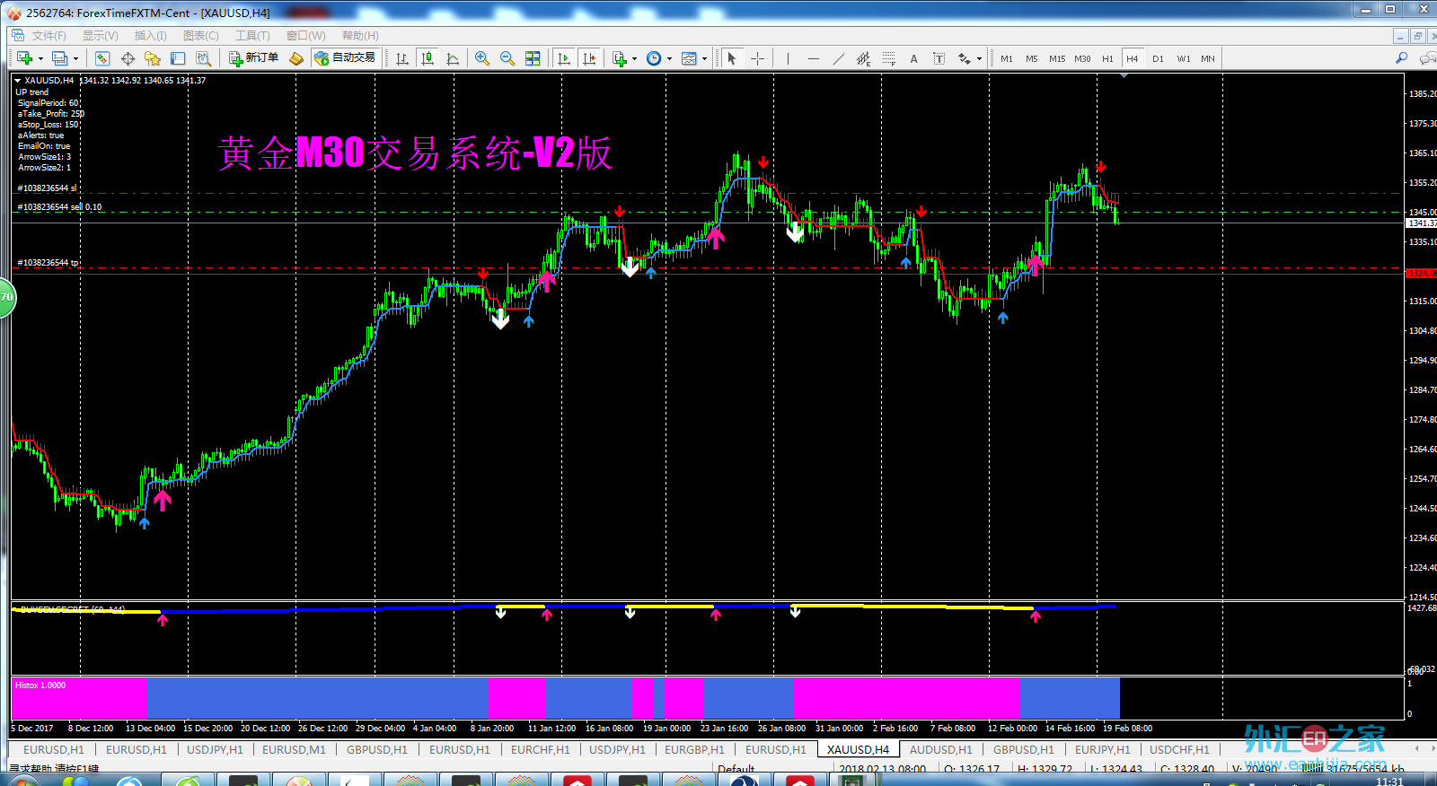Expand the chart periodicity clock dropdown
Screen dimensions: 1437x786
pos(669,59)
